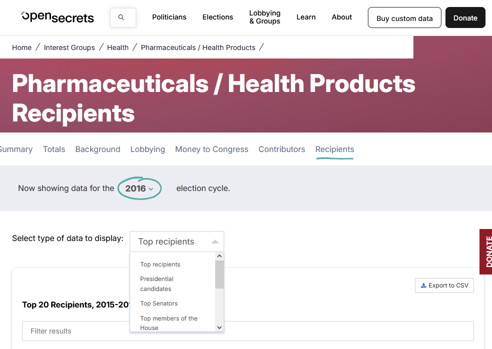
Task: Click dropdown list scroll down arrow
Action: click(x=219, y=327)
